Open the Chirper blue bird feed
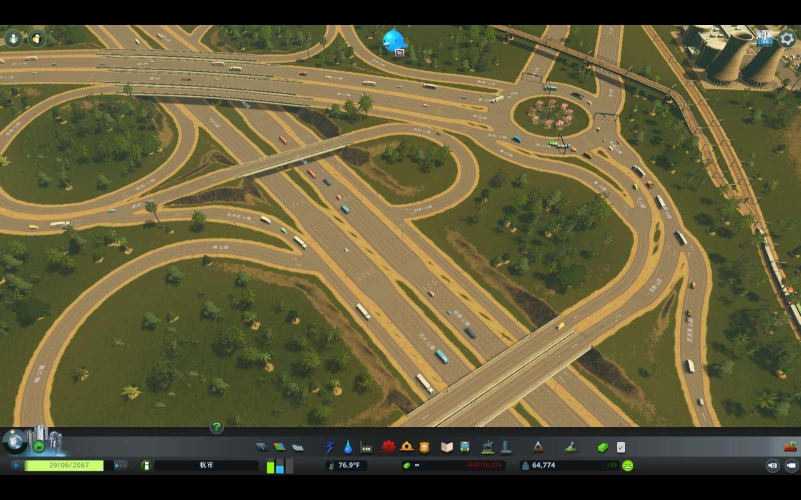This screenshot has width=801, height=500. coord(393,41)
